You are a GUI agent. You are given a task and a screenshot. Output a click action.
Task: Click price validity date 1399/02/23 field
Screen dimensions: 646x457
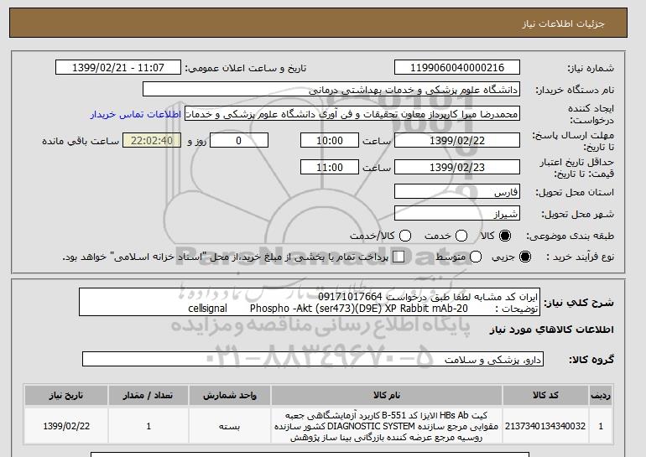457,167
